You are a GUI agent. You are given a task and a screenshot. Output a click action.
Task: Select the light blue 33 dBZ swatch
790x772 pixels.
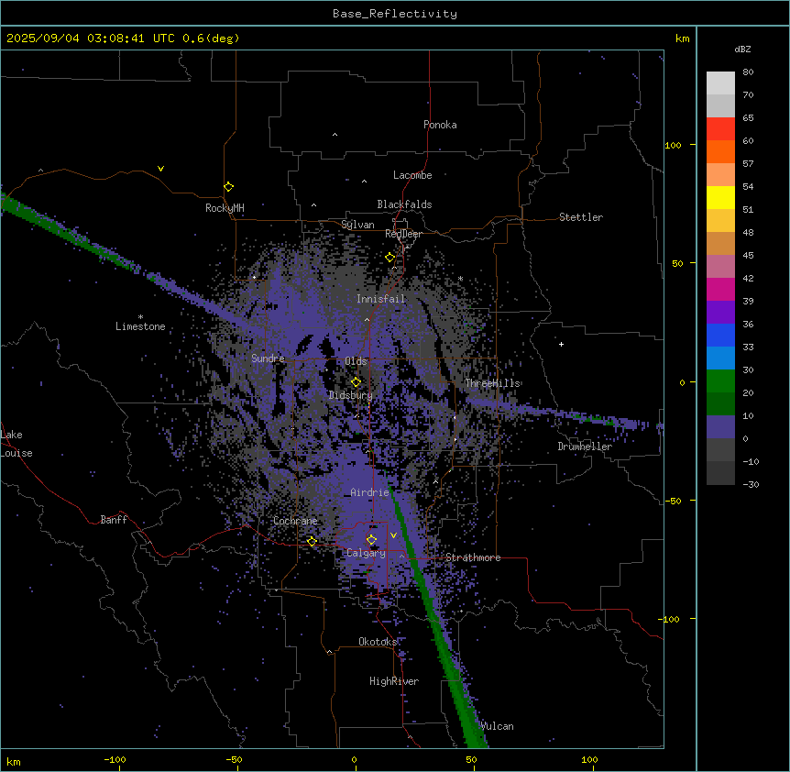[x=720, y=358]
